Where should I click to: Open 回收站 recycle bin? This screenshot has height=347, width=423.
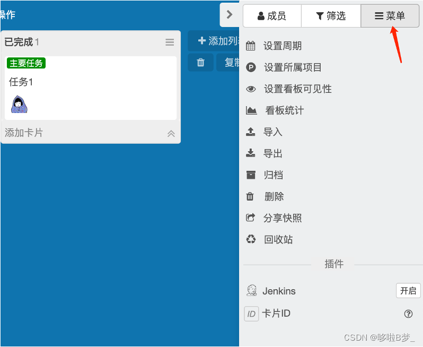278,239
